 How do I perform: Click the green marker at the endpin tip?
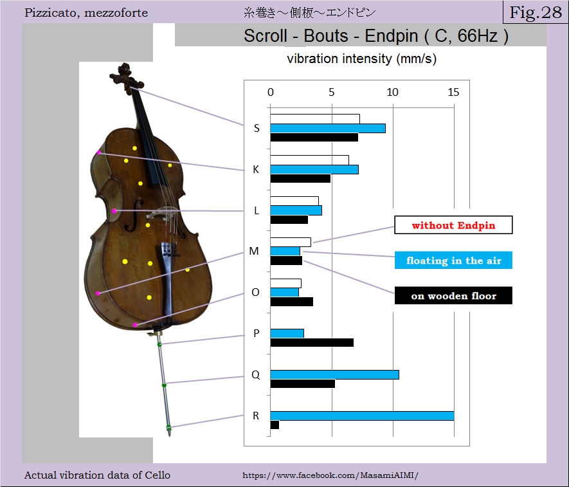(168, 426)
